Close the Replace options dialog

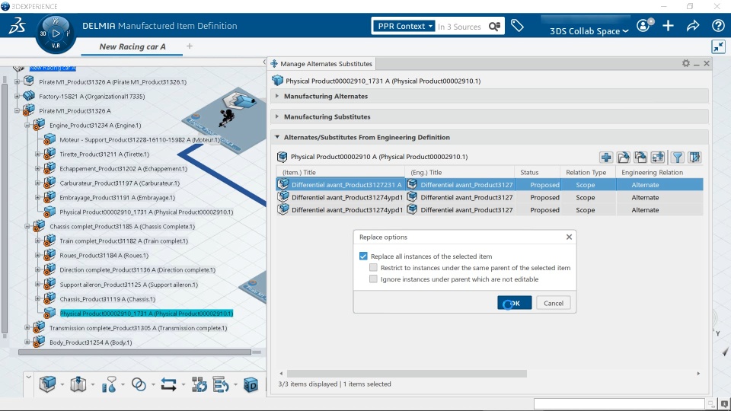[569, 237]
